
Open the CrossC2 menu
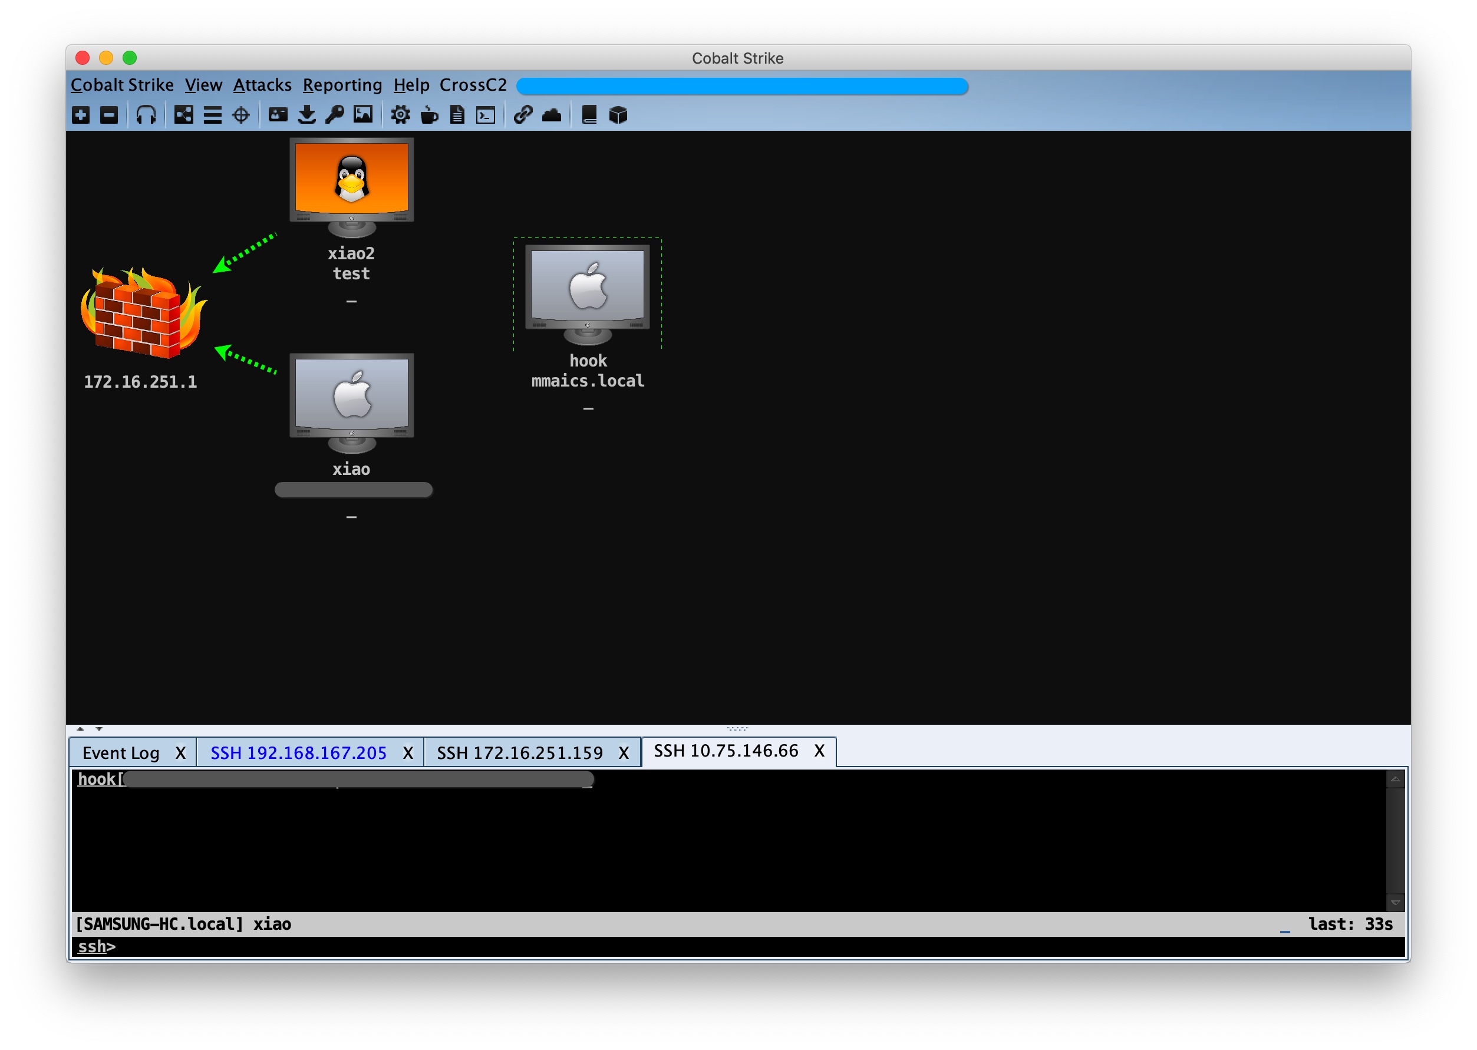pyautogui.click(x=473, y=85)
